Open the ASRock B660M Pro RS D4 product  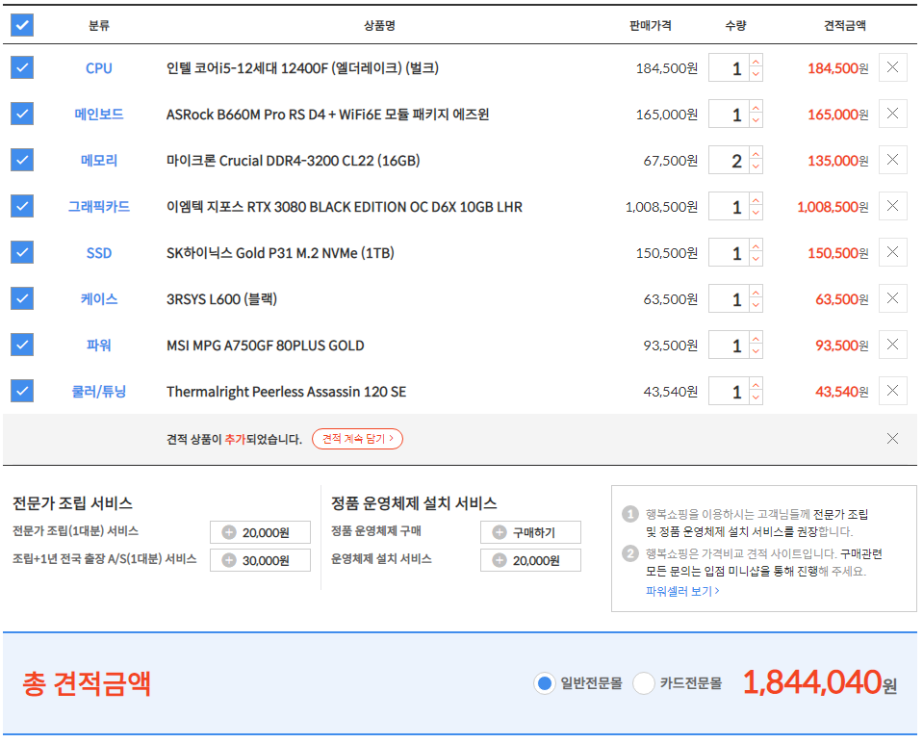pyautogui.click(x=328, y=115)
